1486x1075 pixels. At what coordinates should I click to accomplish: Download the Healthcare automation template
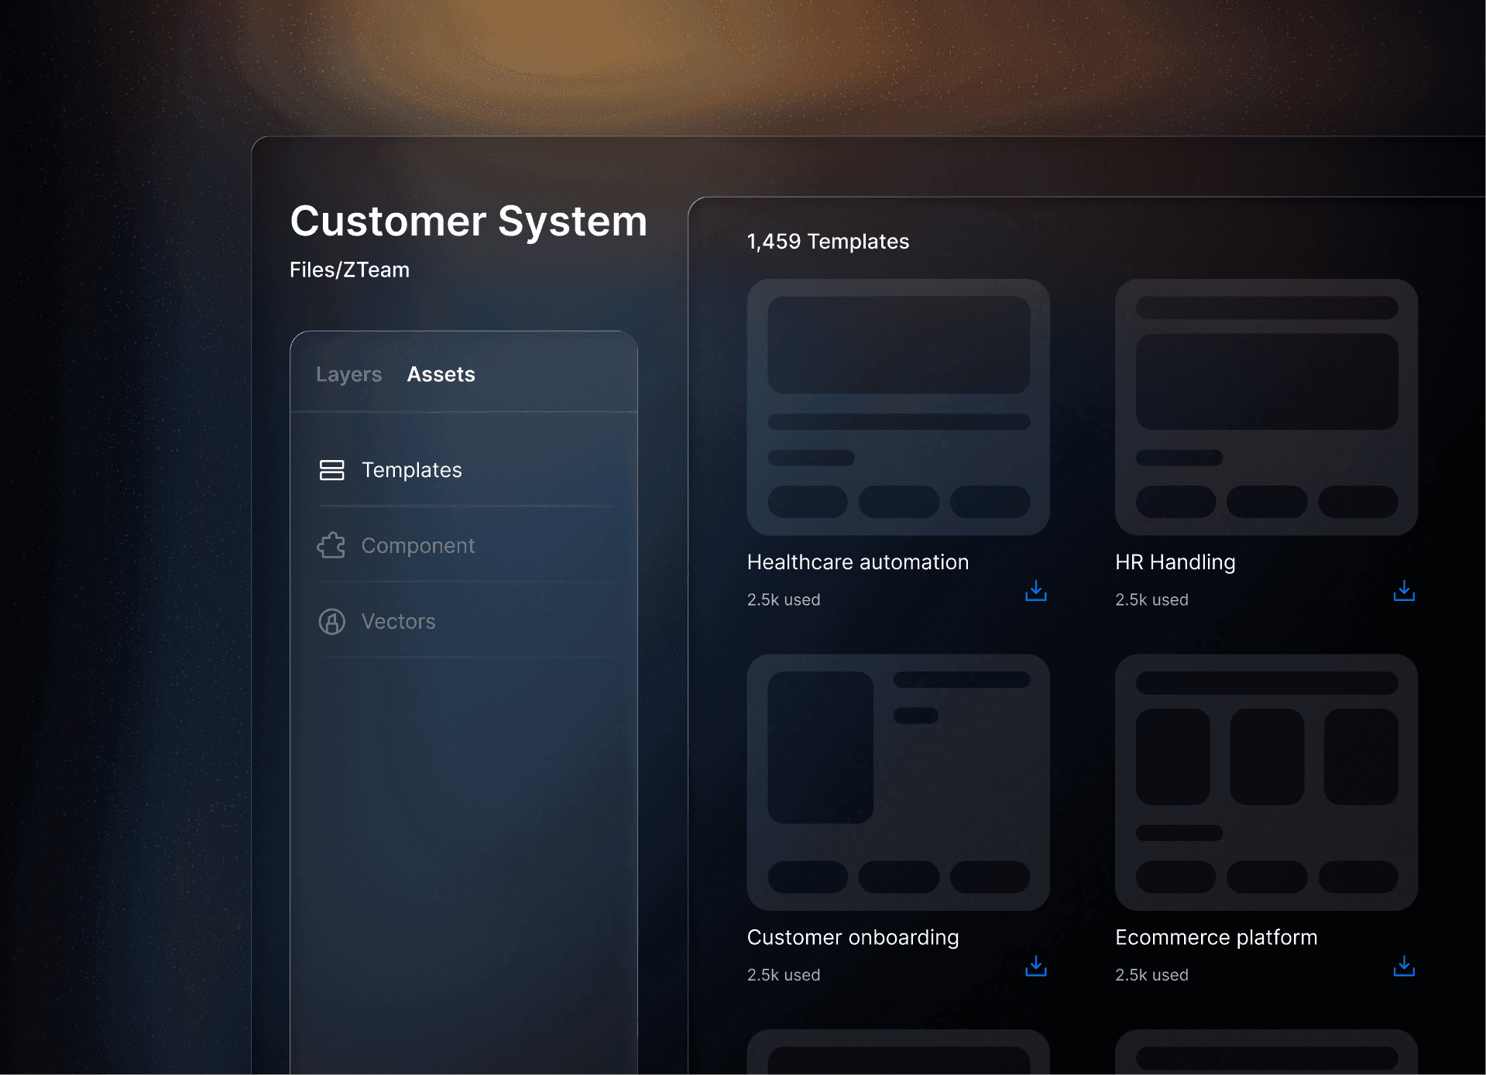point(1035,591)
